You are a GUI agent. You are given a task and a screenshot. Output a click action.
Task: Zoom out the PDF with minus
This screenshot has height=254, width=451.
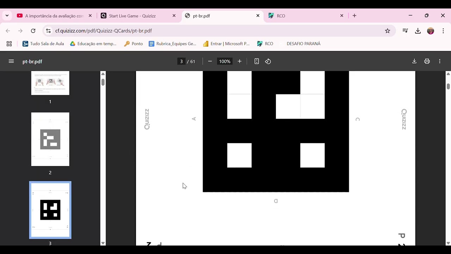[x=210, y=61]
